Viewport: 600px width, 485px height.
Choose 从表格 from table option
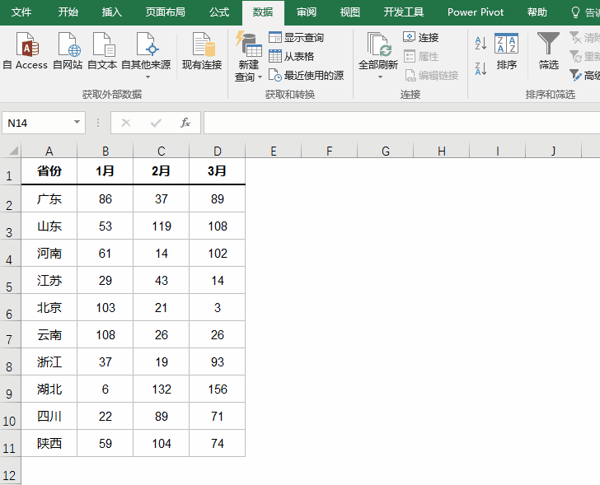292,56
